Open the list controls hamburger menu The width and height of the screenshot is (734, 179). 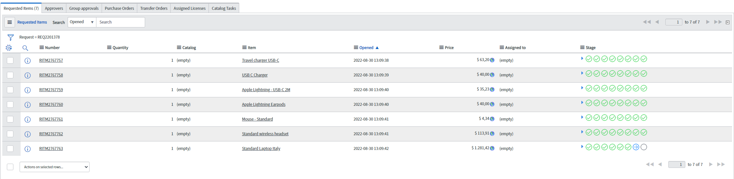pos(9,22)
